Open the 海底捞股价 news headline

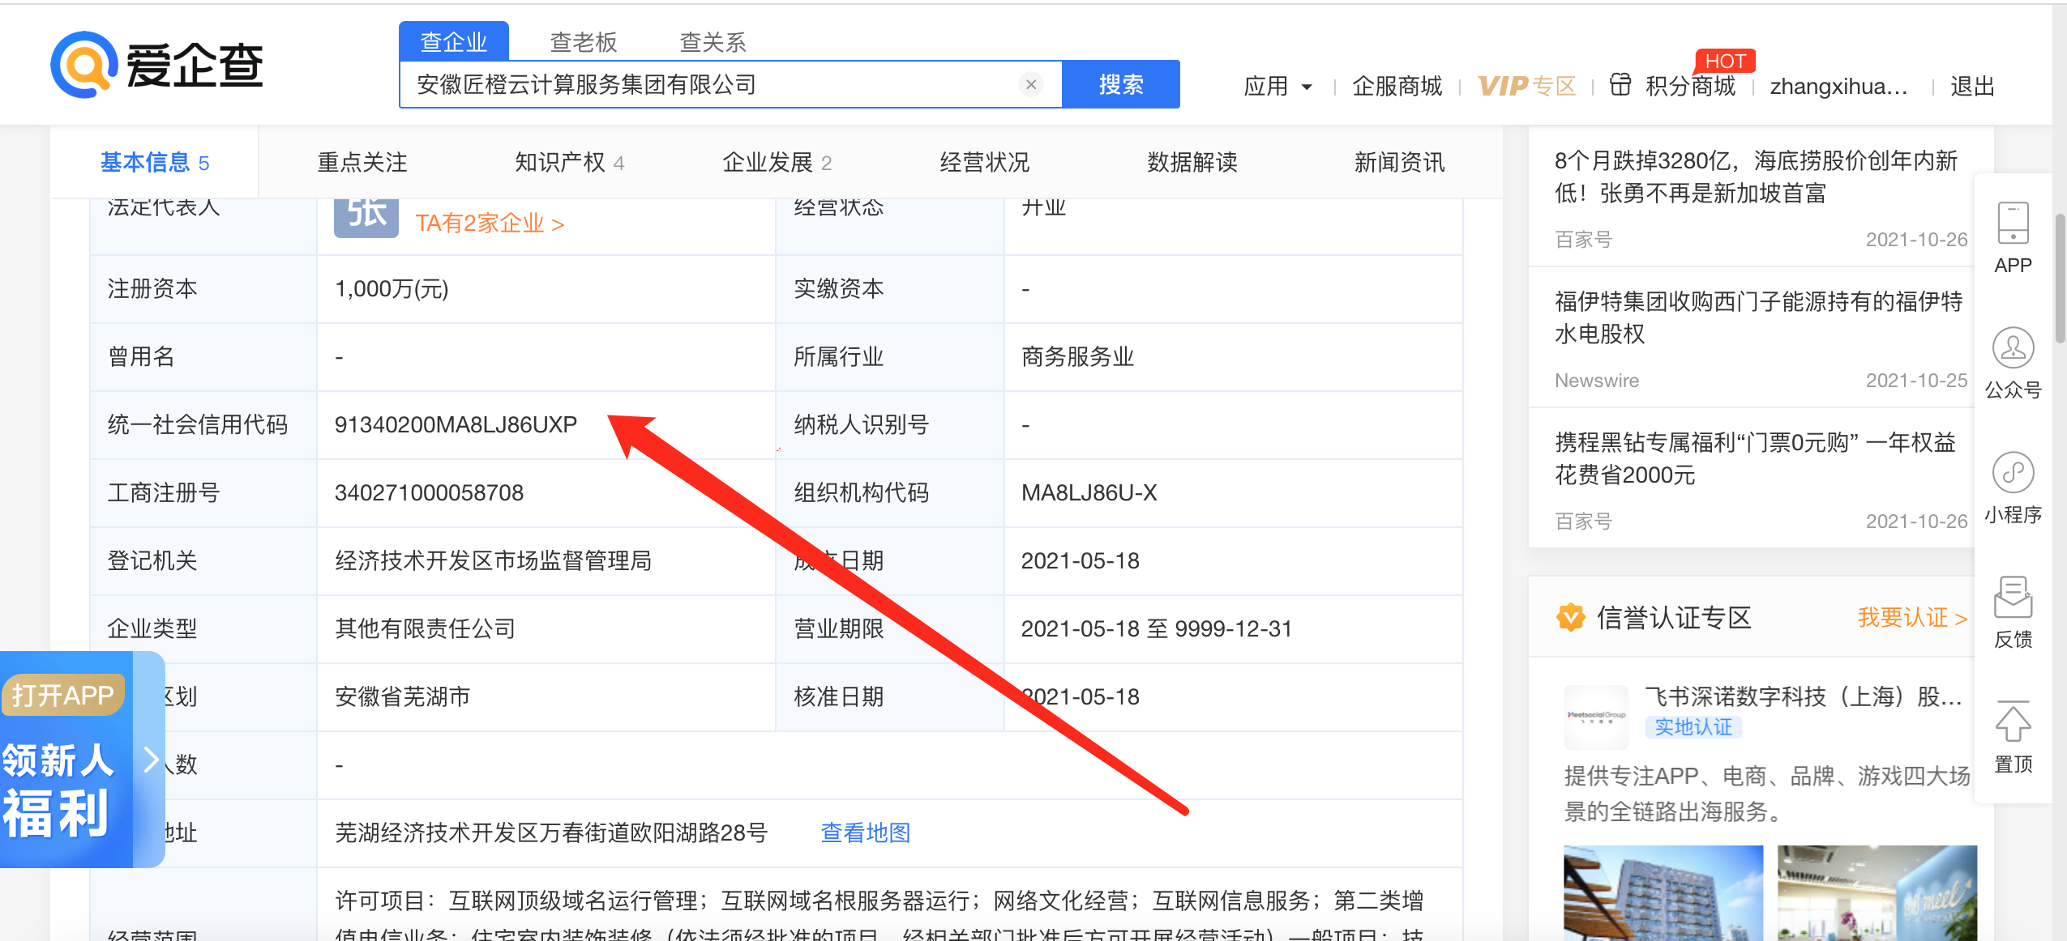tap(1757, 177)
